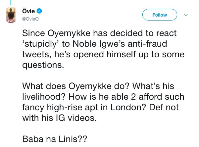
Task: Click the line starting 'tweets, he's opened himself'
Action: 103,54
